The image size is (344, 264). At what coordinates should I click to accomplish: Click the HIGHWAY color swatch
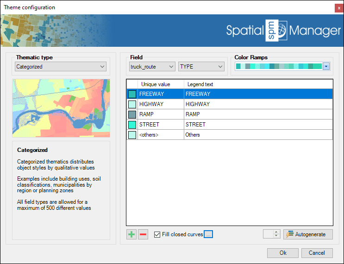point(132,104)
